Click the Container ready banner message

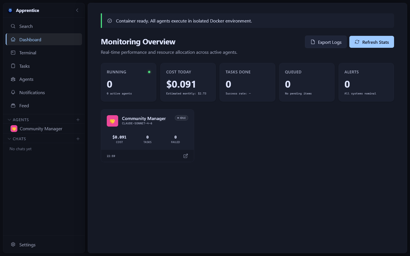click(x=184, y=21)
